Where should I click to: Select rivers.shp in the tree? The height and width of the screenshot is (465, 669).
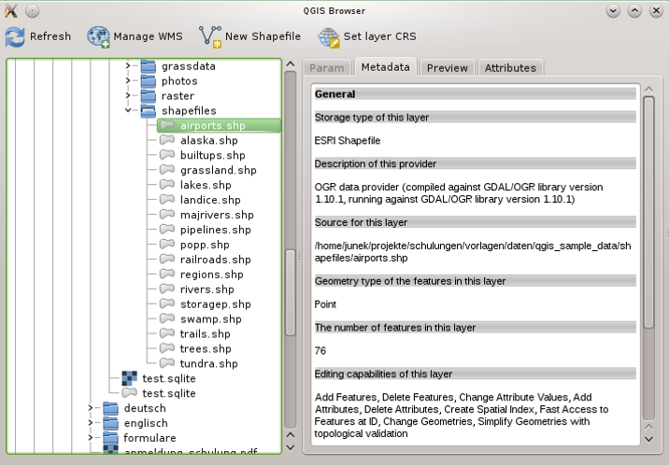point(206,289)
